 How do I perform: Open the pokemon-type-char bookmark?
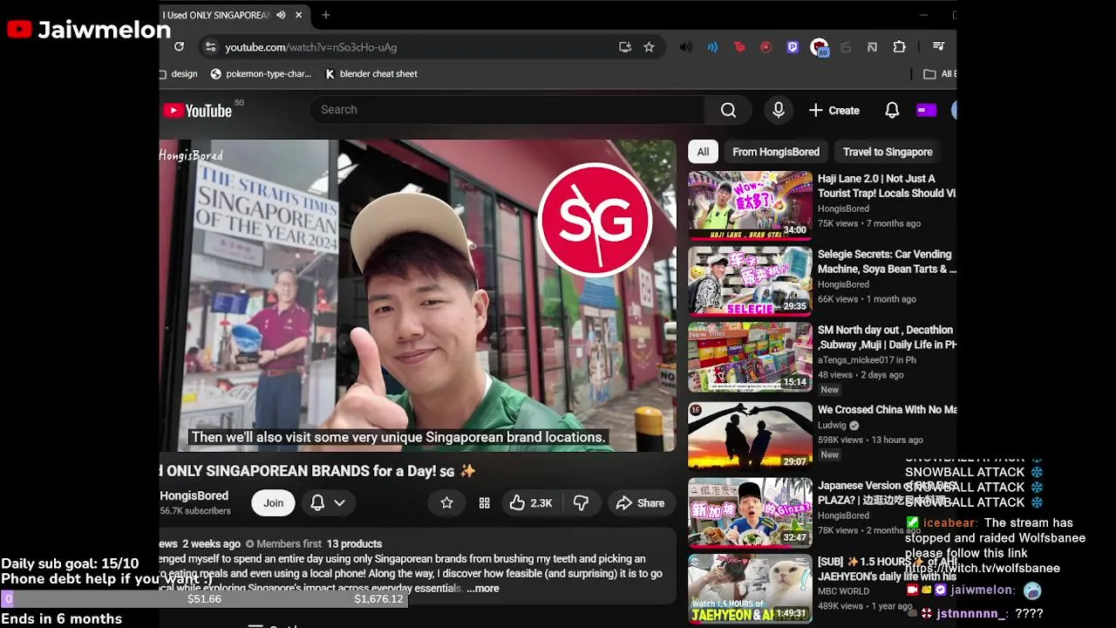[x=261, y=74]
